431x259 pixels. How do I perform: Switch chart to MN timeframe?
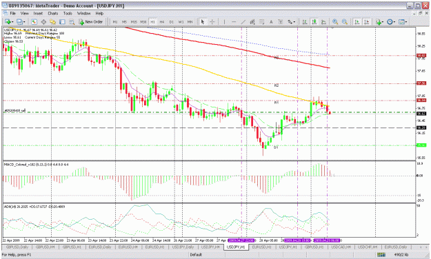click(190, 21)
